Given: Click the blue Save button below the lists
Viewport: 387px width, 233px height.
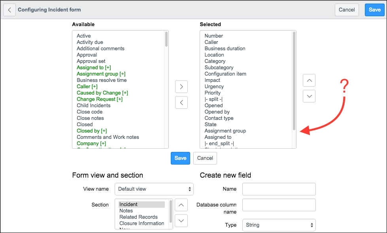Looking at the screenshot, I should coord(180,158).
